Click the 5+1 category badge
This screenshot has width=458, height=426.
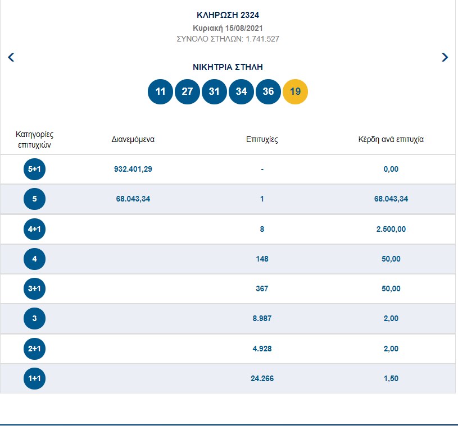[34, 169]
